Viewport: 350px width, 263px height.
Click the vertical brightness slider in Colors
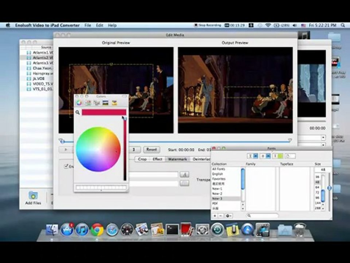coord(125,149)
